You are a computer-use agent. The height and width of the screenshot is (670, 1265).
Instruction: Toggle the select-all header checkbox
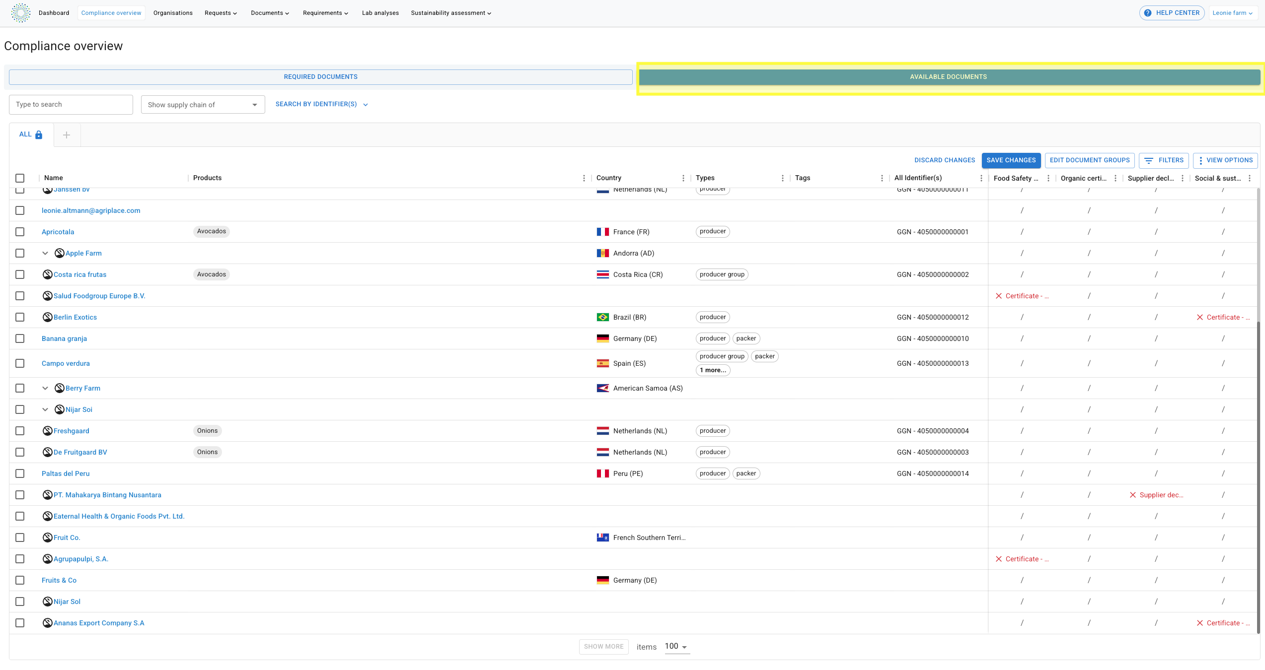[x=20, y=178]
